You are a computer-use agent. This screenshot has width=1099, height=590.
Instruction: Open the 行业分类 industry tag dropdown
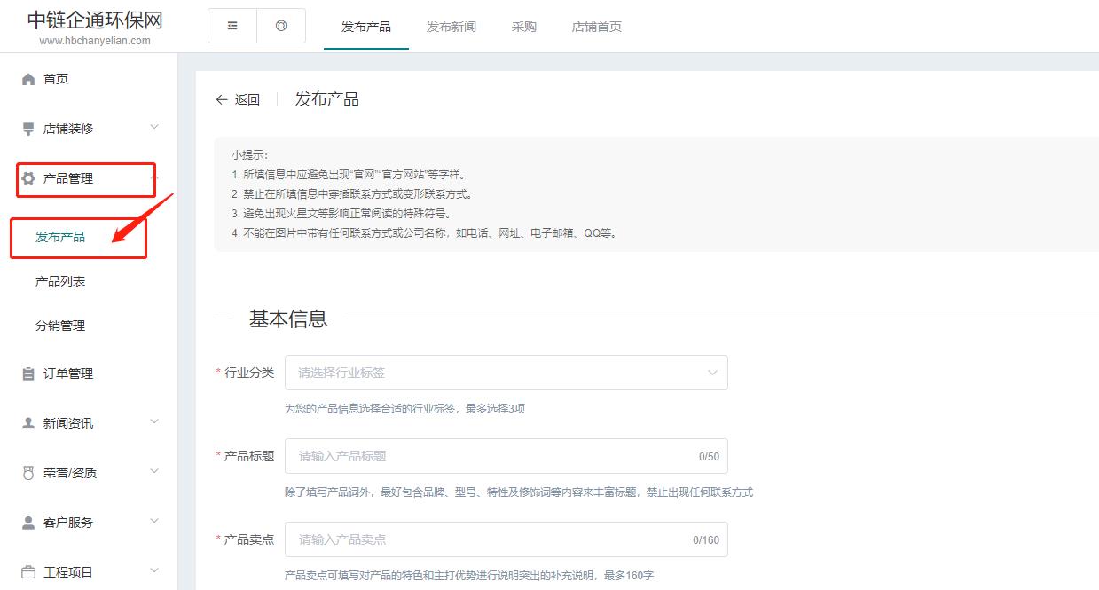click(x=506, y=373)
